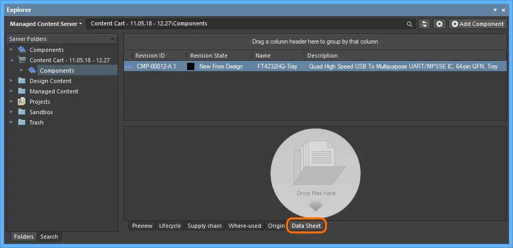Click the black Revision State color swatch
The image size is (513, 248).
click(x=191, y=66)
